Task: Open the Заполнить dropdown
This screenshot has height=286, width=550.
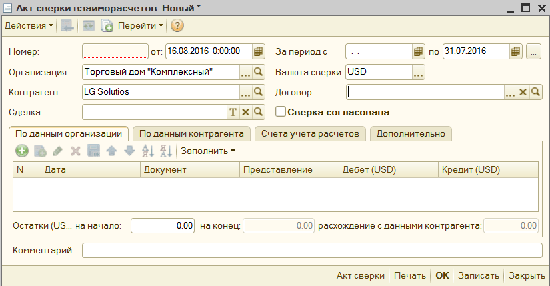Action: coord(208,151)
